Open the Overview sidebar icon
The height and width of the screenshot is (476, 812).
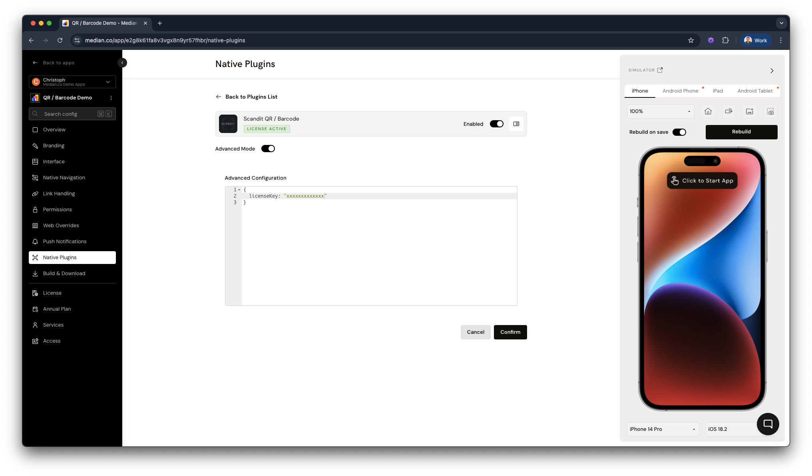(35, 130)
